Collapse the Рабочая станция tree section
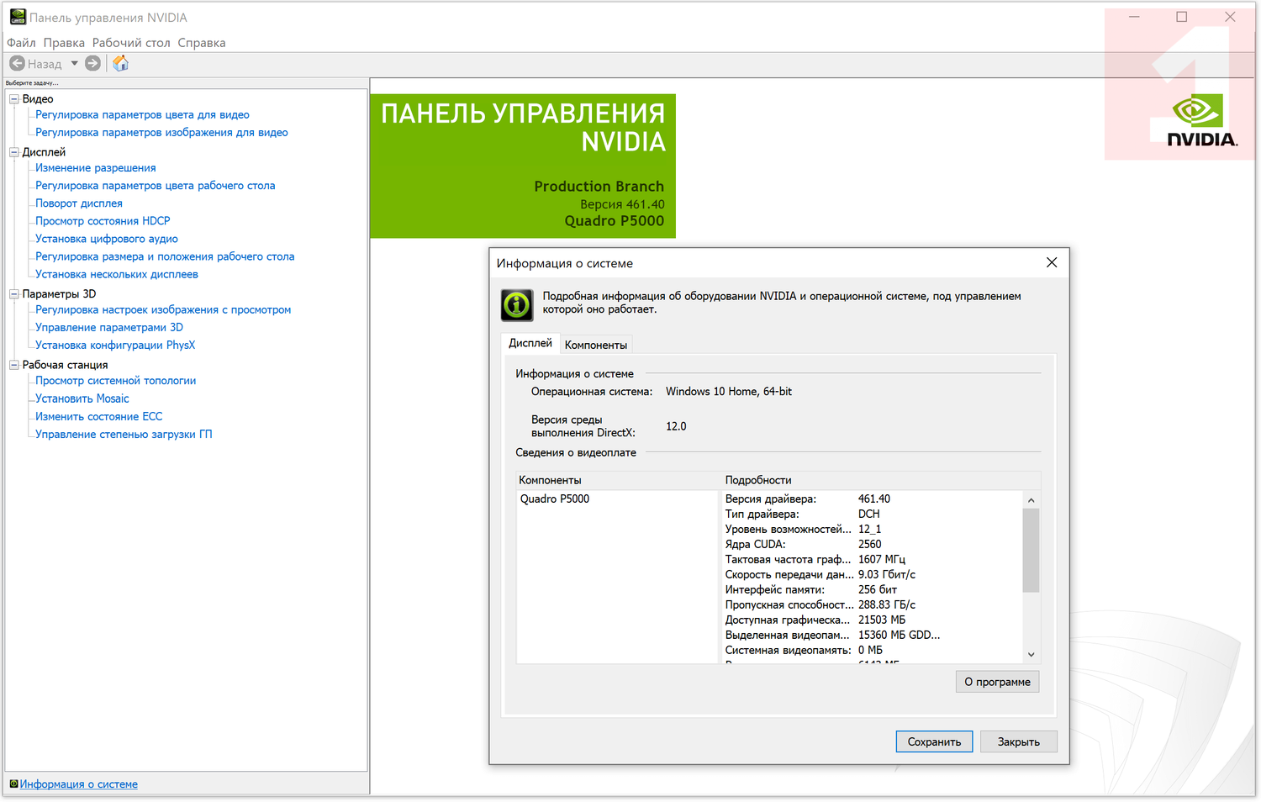This screenshot has height=802, width=1261. pos(14,365)
